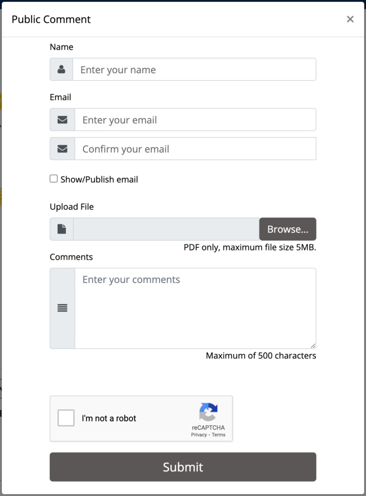Click the comments box resize handle
This screenshot has height=496, width=366.
(313, 345)
